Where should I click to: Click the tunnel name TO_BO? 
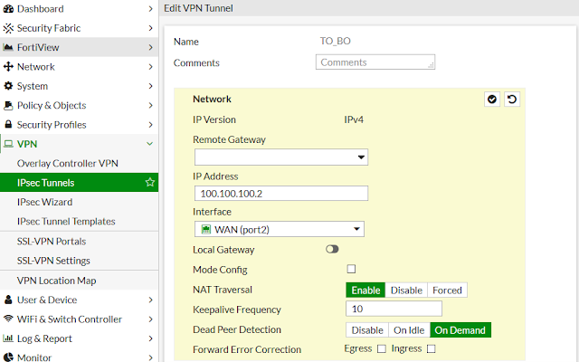pyautogui.click(x=335, y=41)
